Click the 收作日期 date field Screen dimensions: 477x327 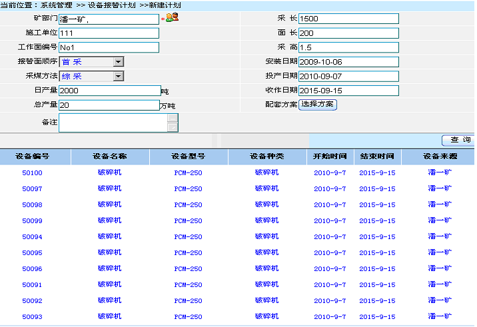pyautogui.click(x=348, y=91)
